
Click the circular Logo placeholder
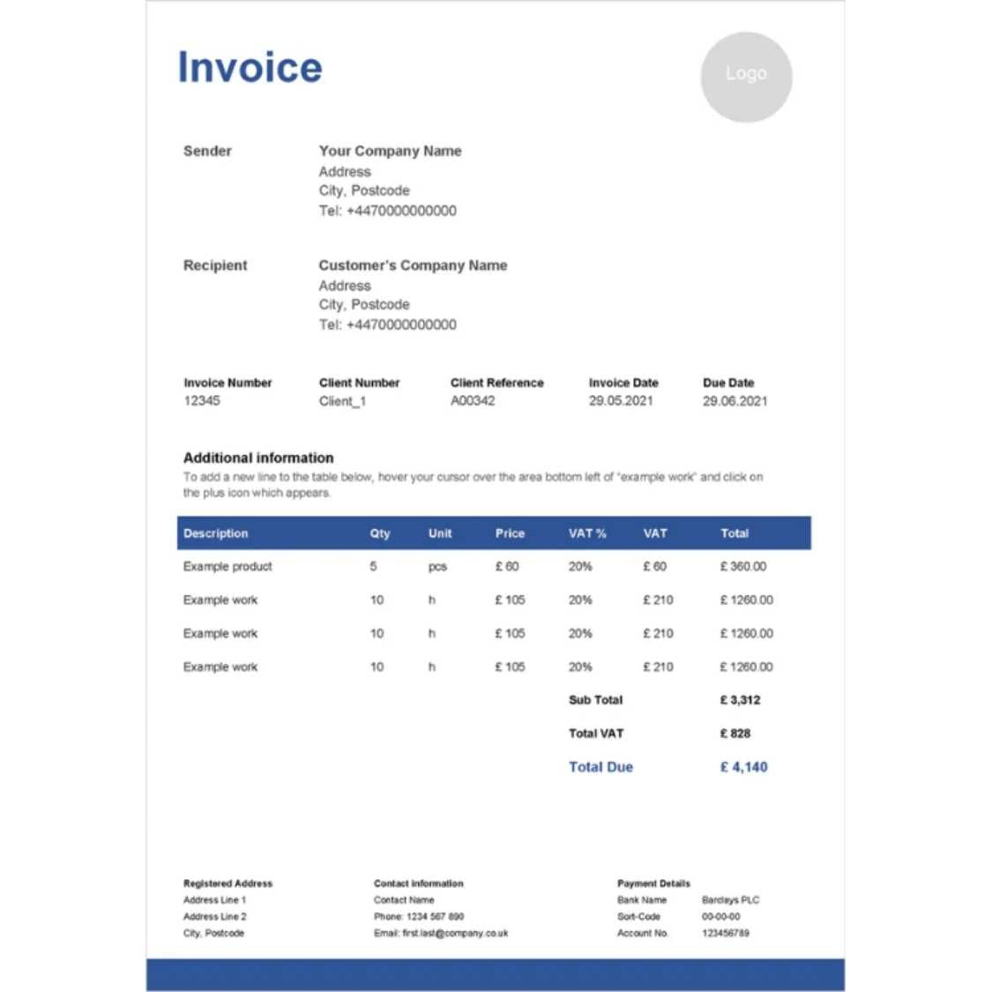(746, 77)
